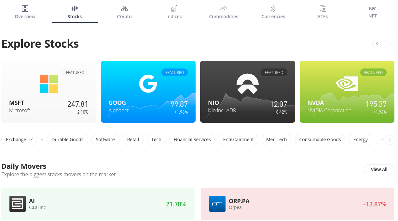This screenshot has height=221, width=398.
Task: Click the MSFT price 247.81
Action: (78, 104)
